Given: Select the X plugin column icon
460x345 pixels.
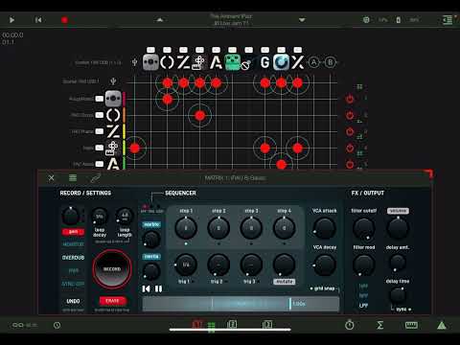Looking at the screenshot, I should (x=298, y=62).
